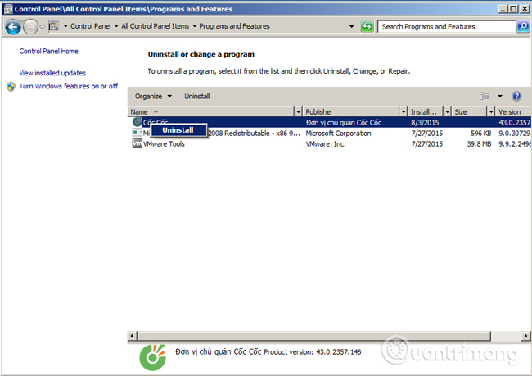Click the 39.8 MB size cell

[479, 143]
